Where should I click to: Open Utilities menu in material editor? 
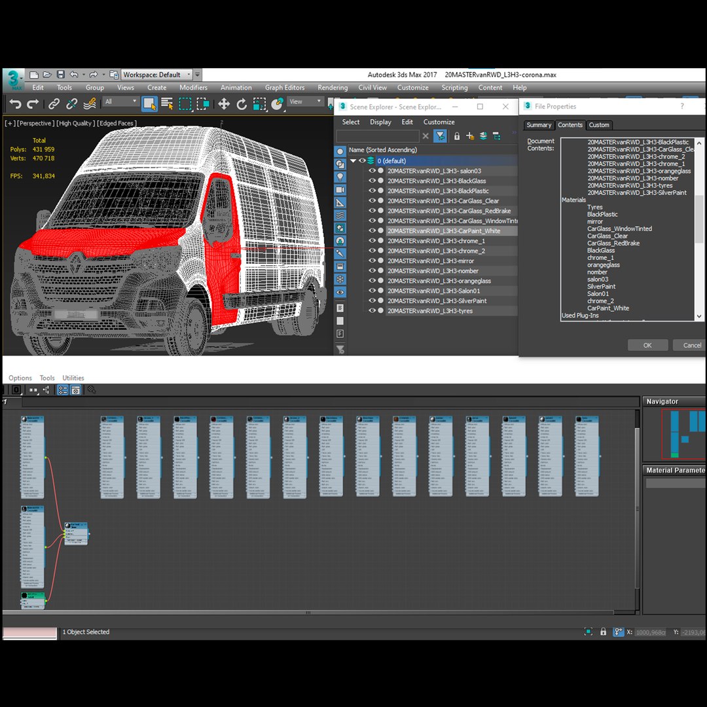point(73,378)
